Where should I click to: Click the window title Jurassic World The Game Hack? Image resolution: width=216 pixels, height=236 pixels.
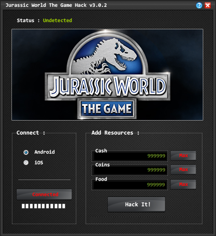56,5
